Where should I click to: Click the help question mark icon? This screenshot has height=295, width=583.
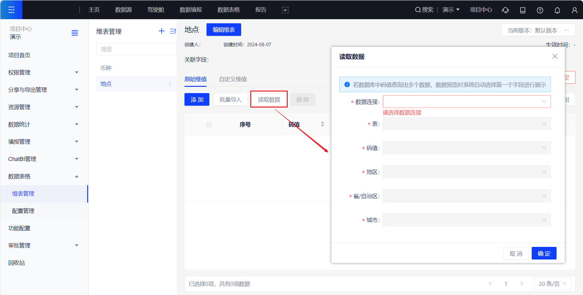(540, 10)
